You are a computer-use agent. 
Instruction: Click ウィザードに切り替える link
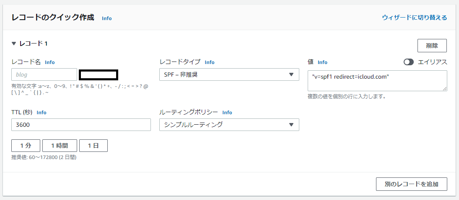coord(415,18)
